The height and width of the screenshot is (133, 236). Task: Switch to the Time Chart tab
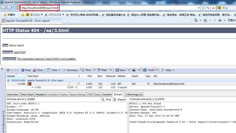[x=27, y=94]
